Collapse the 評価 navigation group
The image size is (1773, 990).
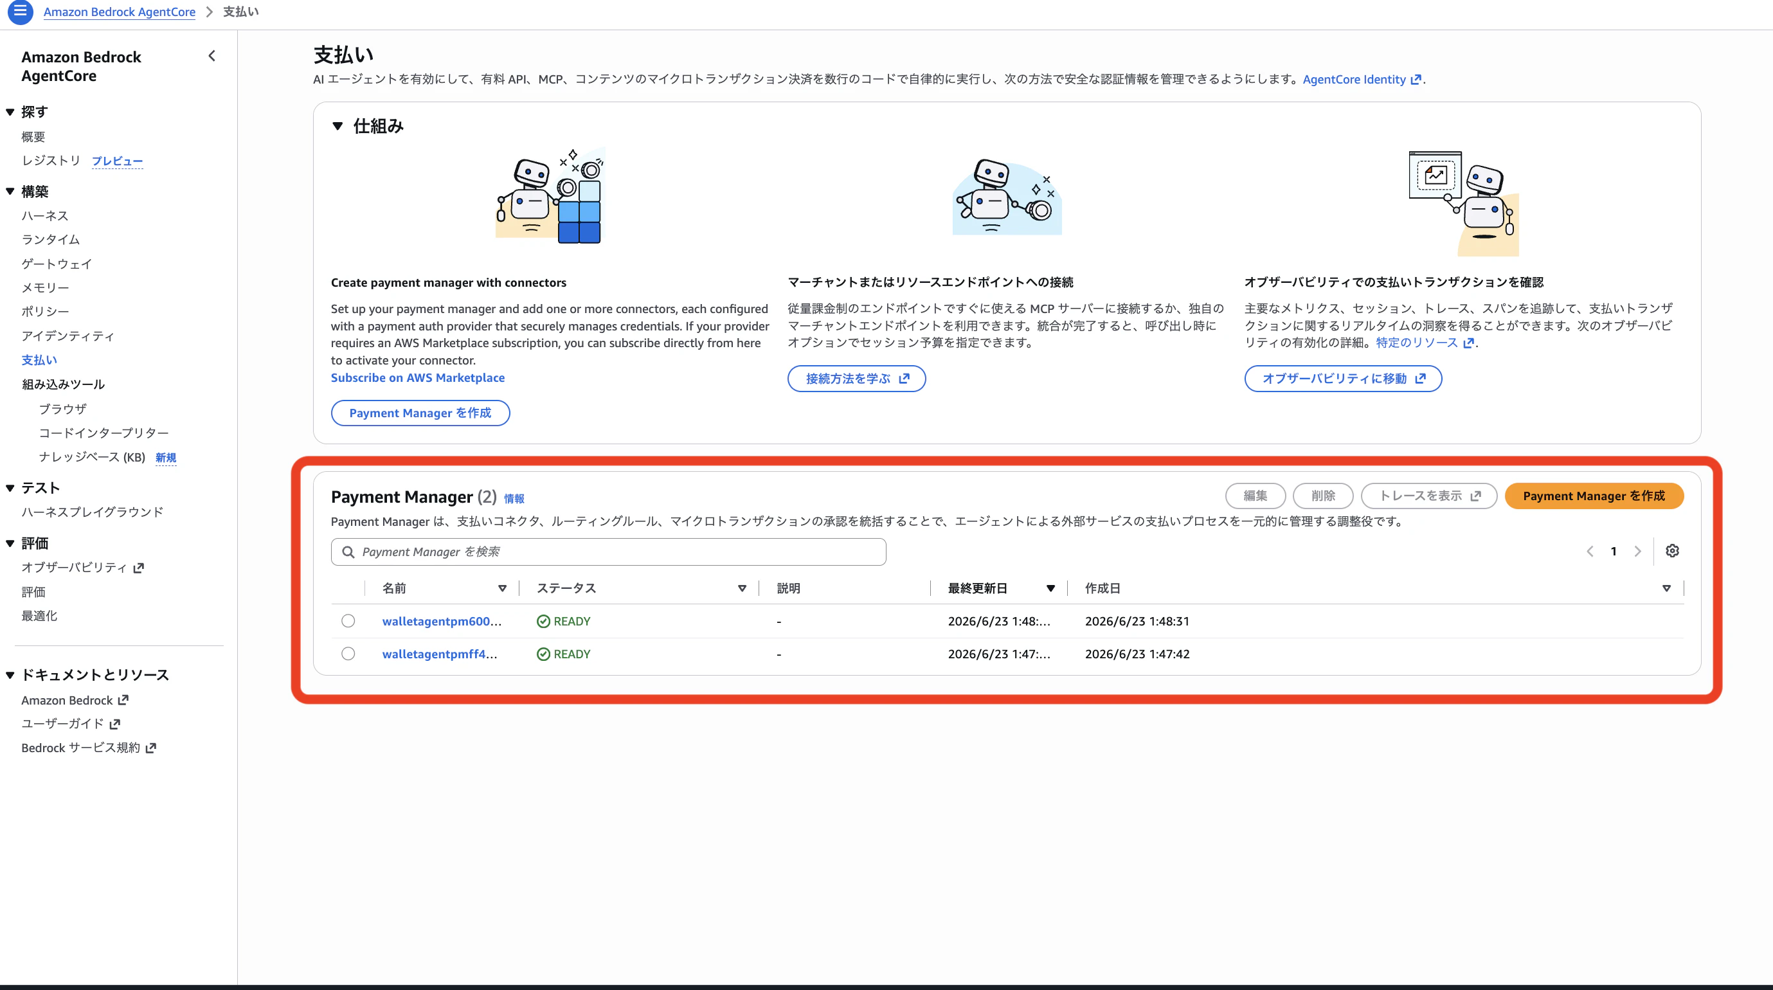pyautogui.click(x=10, y=544)
